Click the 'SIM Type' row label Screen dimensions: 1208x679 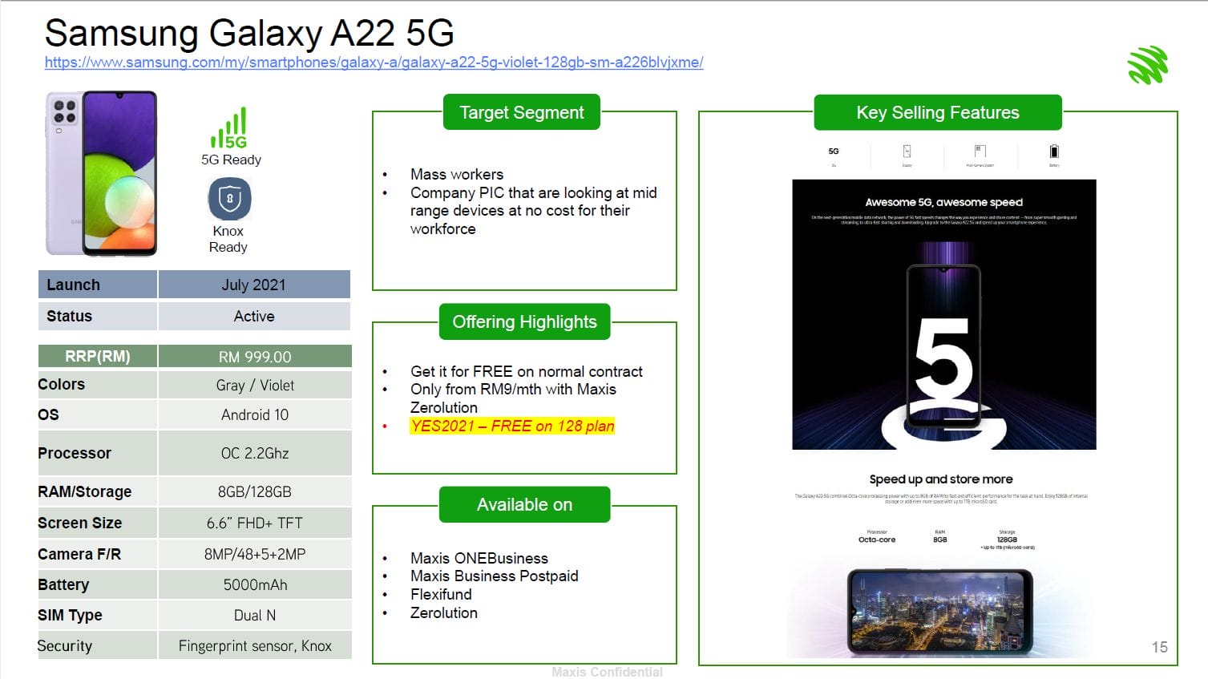tap(97, 615)
